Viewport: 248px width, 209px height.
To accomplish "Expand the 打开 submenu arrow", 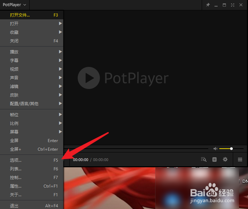I will (x=60, y=23).
